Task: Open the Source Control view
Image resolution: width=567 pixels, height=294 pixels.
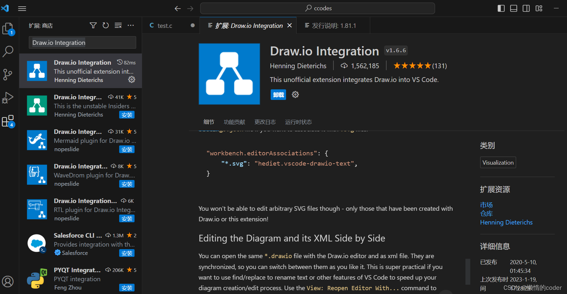Action: (x=8, y=74)
